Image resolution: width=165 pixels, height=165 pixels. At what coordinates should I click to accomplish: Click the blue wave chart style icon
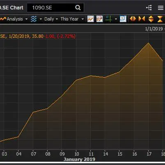[34, 19]
